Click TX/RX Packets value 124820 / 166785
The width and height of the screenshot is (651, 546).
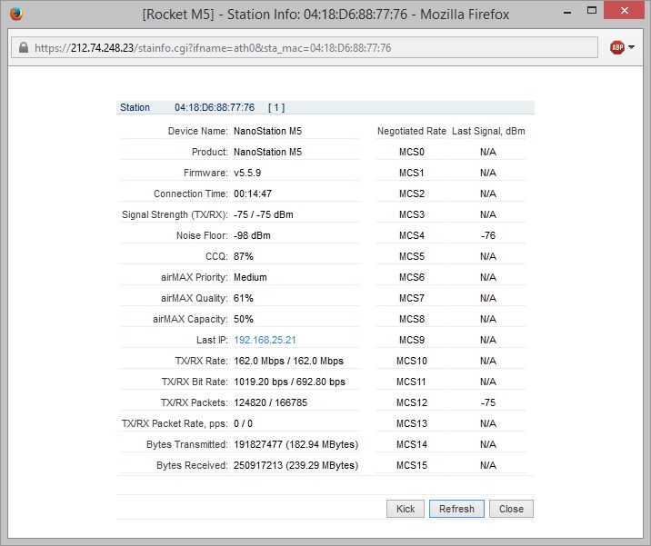point(270,402)
